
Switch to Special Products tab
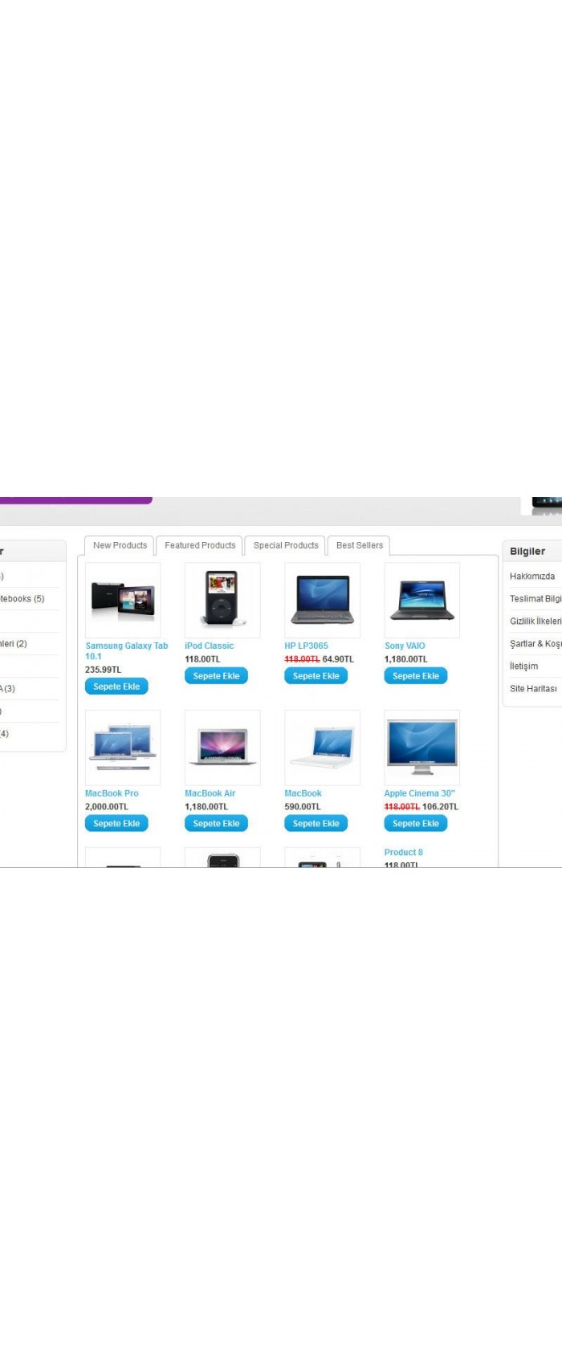[x=286, y=545]
